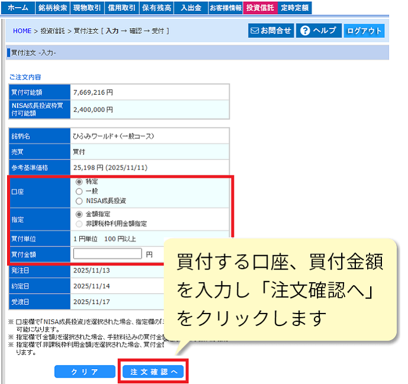Open お客様情報 tab

[x=225, y=8]
